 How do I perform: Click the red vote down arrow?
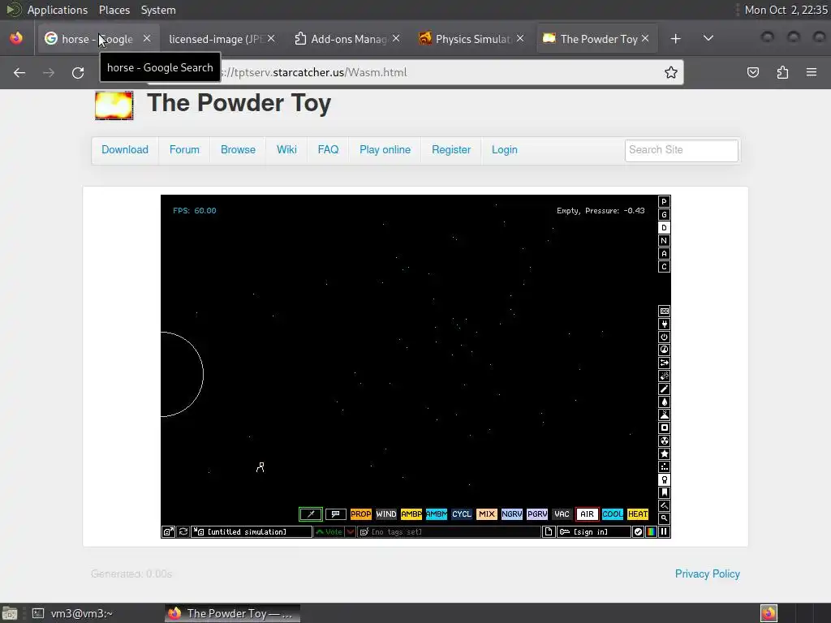click(x=351, y=531)
